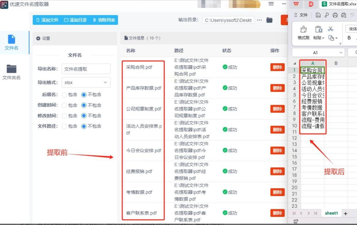Select row 12 header in spreadsheet
Image resolution: width=357 pixels, height=225 pixels.
pos(294,138)
